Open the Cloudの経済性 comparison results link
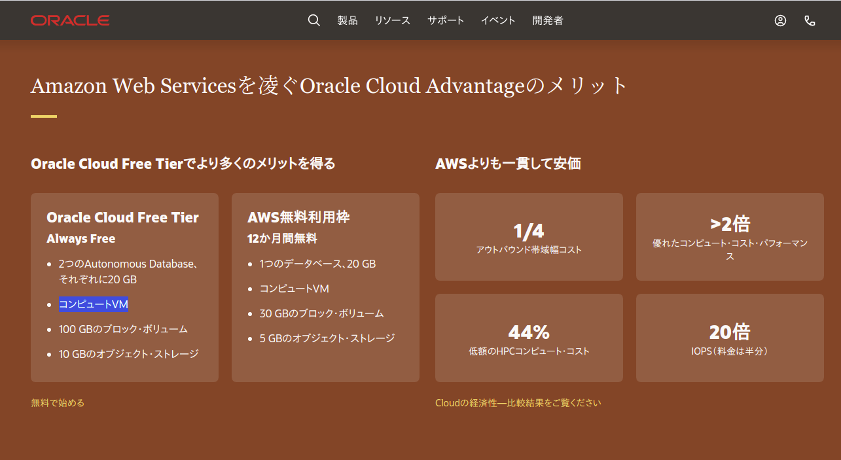841x460 pixels. (518, 403)
